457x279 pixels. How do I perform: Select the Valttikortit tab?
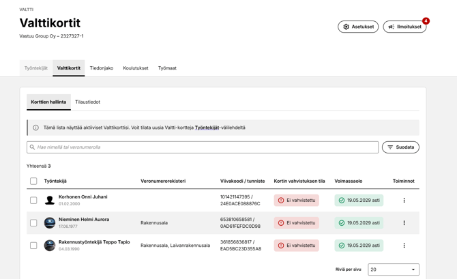coord(69,68)
